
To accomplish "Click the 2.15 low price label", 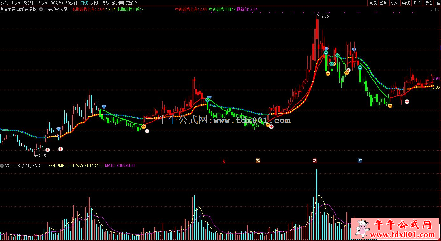I will [x=42, y=156].
